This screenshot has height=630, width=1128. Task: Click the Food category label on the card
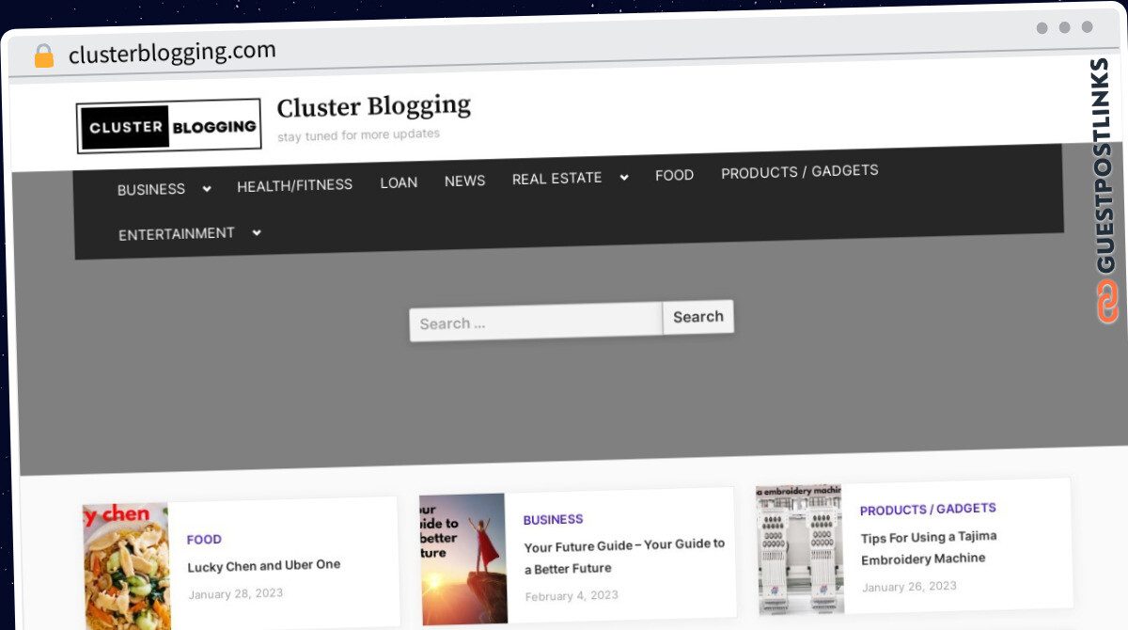(x=204, y=540)
